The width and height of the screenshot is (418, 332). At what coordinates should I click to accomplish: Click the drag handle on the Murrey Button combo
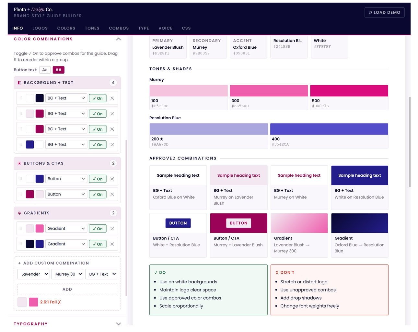[x=20, y=194]
